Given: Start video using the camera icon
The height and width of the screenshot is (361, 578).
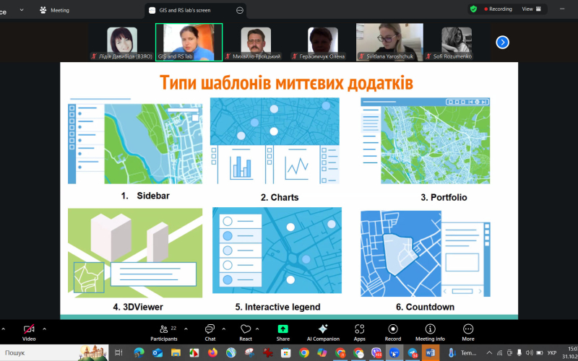Looking at the screenshot, I should [x=29, y=329].
